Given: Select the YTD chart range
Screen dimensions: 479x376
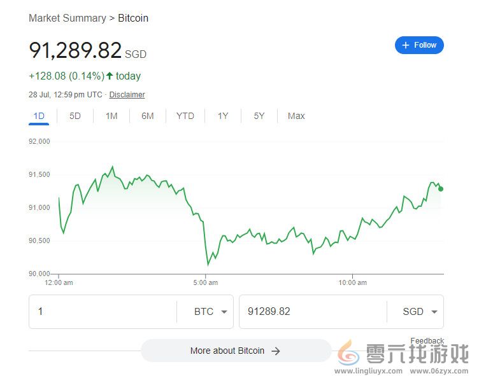Looking at the screenshot, I should [185, 116].
